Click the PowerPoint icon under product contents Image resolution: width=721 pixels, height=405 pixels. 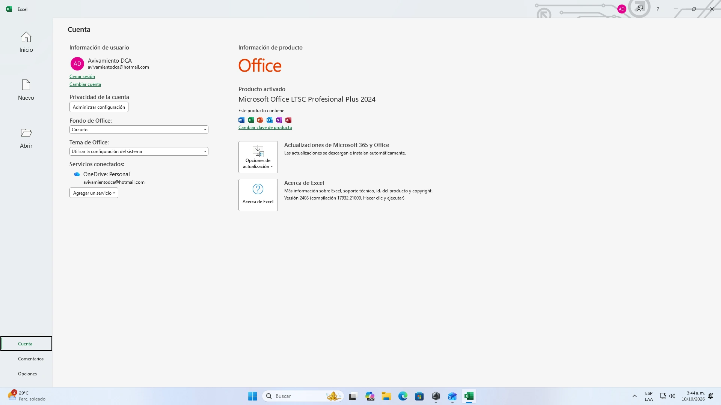[x=260, y=120]
